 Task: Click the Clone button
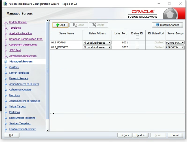point(79,25)
